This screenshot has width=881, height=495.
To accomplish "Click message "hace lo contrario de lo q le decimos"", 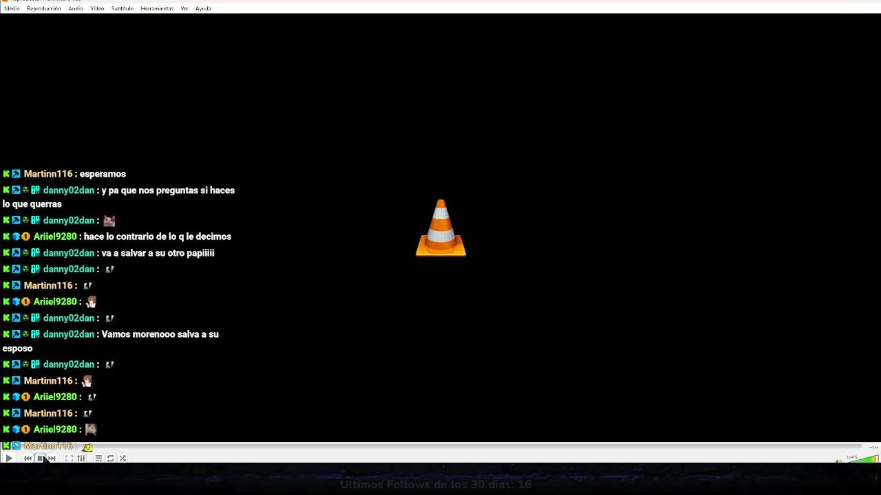I will (x=158, y=236).
